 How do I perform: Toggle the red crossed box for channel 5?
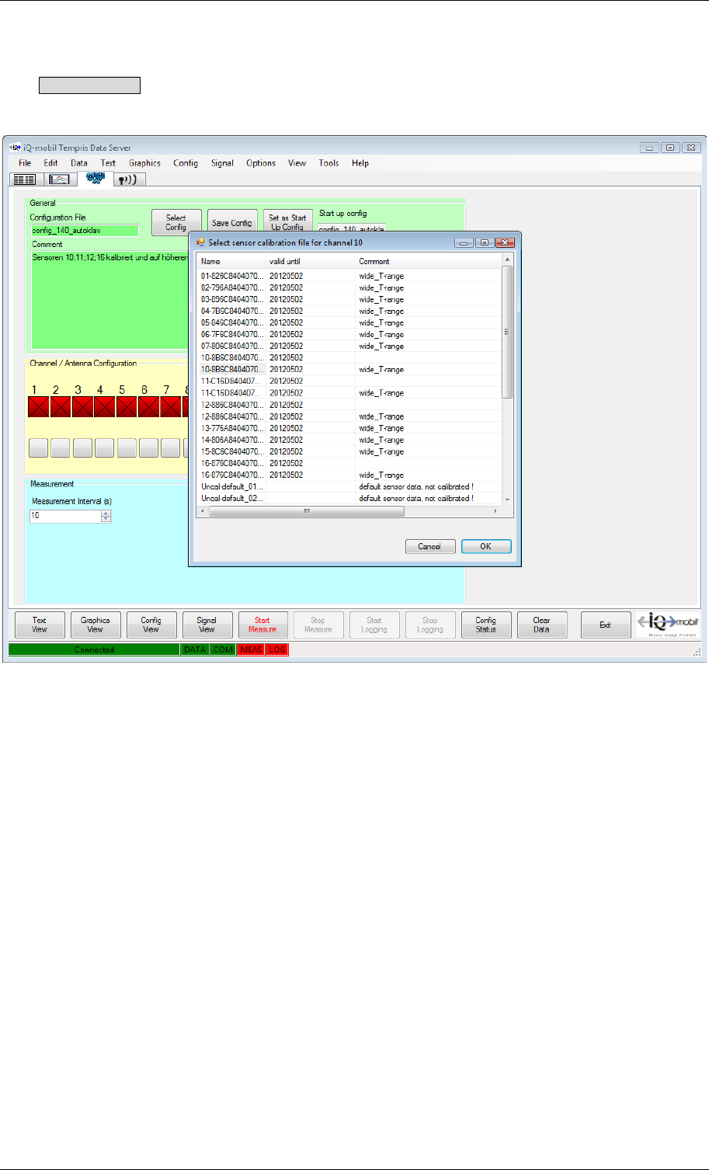[127, 407]
